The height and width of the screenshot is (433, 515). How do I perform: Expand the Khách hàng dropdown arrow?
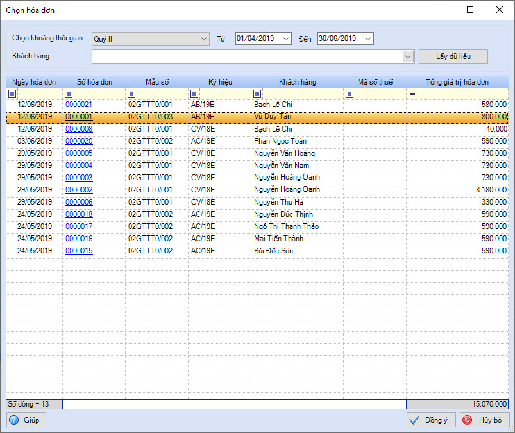pos(408,56)
